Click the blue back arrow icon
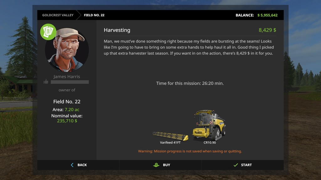321x180 pixels. [72, 165]
